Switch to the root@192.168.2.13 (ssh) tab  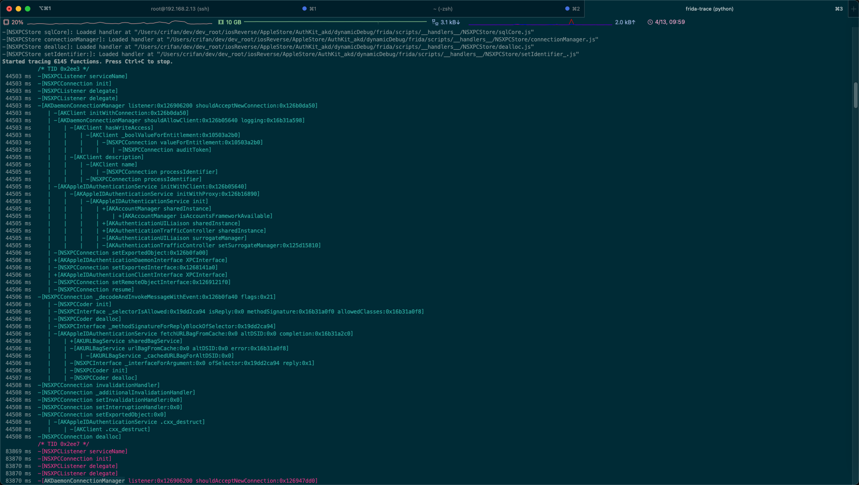pyautogui.click(x=180, y=9)
